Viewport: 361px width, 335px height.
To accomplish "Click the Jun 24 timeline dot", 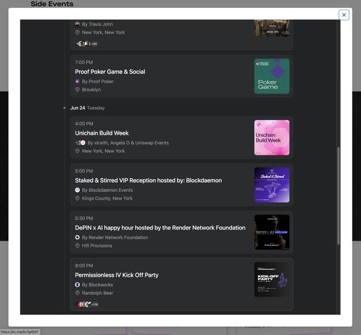I will [64, 108].
